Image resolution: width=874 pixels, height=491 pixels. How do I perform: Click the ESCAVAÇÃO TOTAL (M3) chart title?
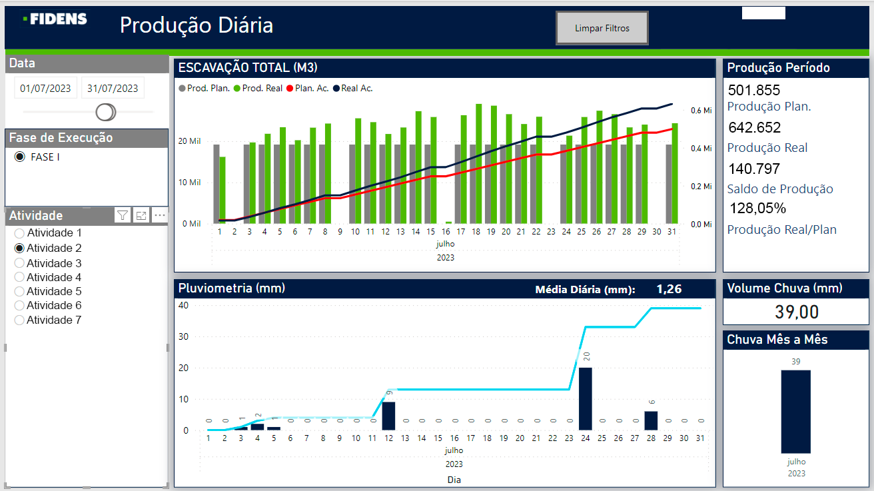pos(248,67)
